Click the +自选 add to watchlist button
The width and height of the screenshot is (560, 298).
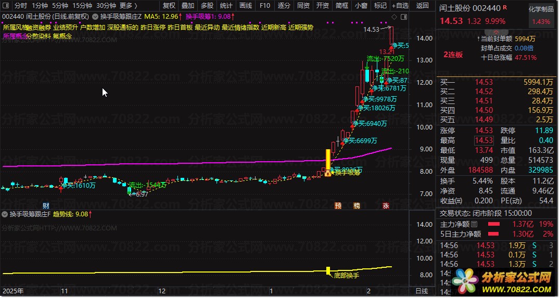click(400, 5)
